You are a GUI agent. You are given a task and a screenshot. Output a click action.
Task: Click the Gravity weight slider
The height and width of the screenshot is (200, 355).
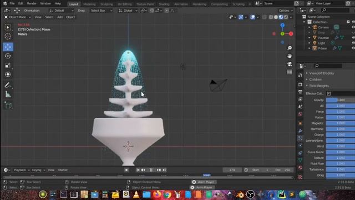341,100
